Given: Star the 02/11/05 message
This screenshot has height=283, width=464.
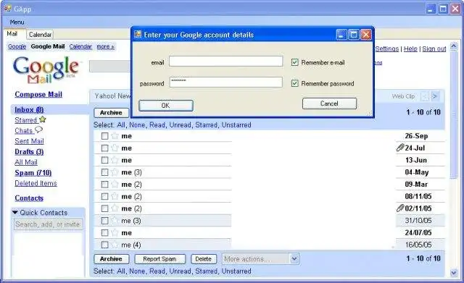Looking at the screenshot, I should pyautogui.click(x=115, y=208).
